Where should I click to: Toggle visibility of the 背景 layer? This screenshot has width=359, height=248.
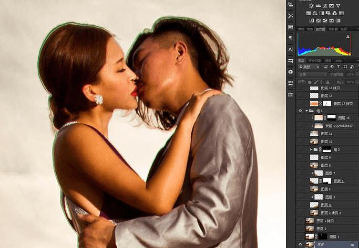tap(300, 244)
